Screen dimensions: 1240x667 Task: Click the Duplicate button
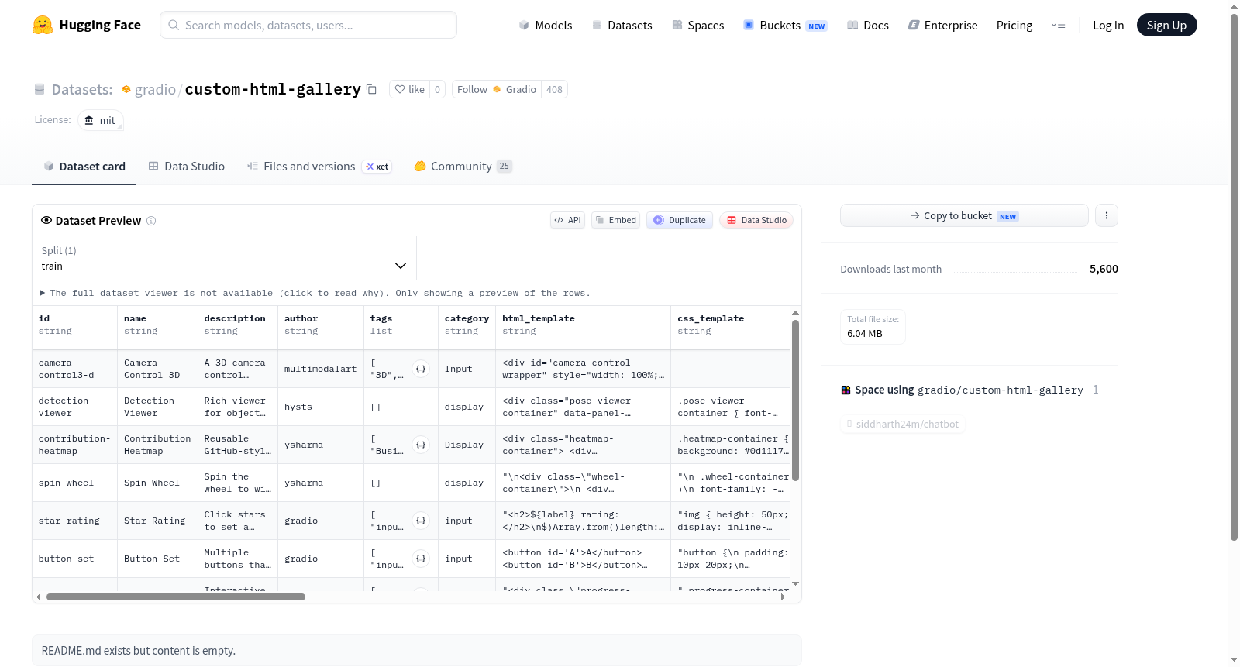pos(680,220)
